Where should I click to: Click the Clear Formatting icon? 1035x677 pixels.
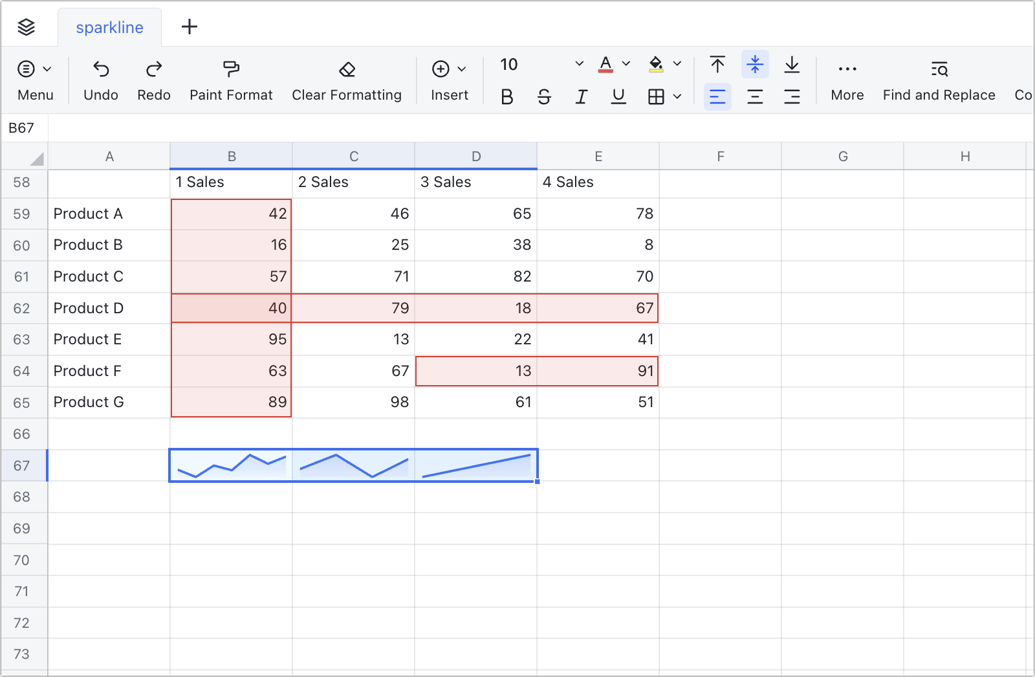pos(347,69)
